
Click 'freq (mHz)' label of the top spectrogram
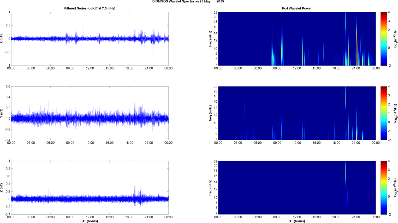coord(210,39)
